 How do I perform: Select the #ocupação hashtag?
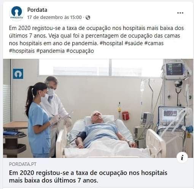80,51
